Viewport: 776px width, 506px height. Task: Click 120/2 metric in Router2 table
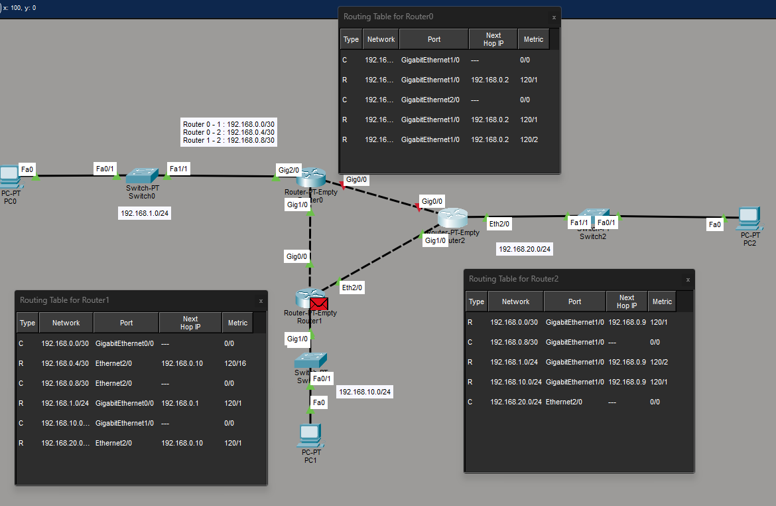coord(659,362)
